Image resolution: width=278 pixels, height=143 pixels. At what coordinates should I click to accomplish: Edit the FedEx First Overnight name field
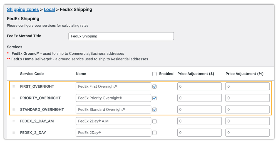tap(113, 86)
